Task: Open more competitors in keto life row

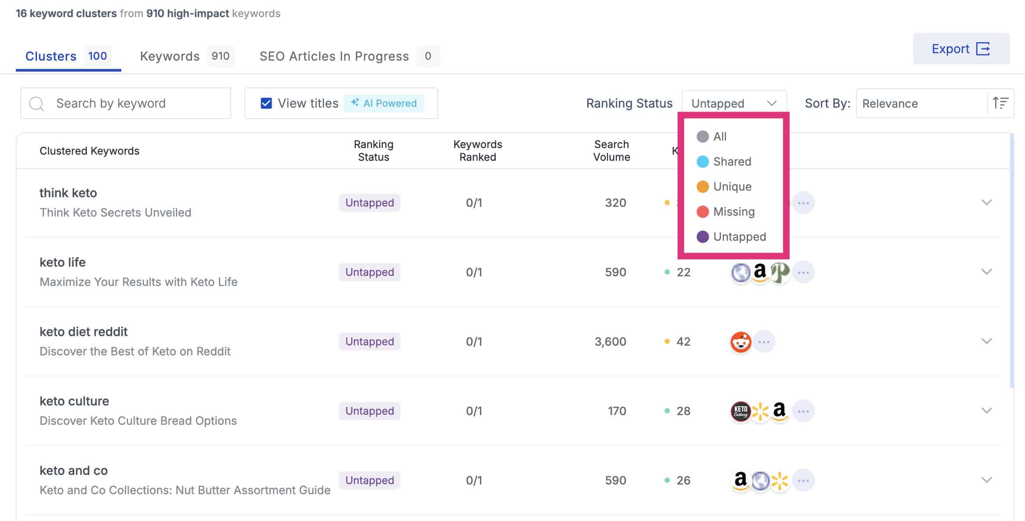Action: pos(803,272)
